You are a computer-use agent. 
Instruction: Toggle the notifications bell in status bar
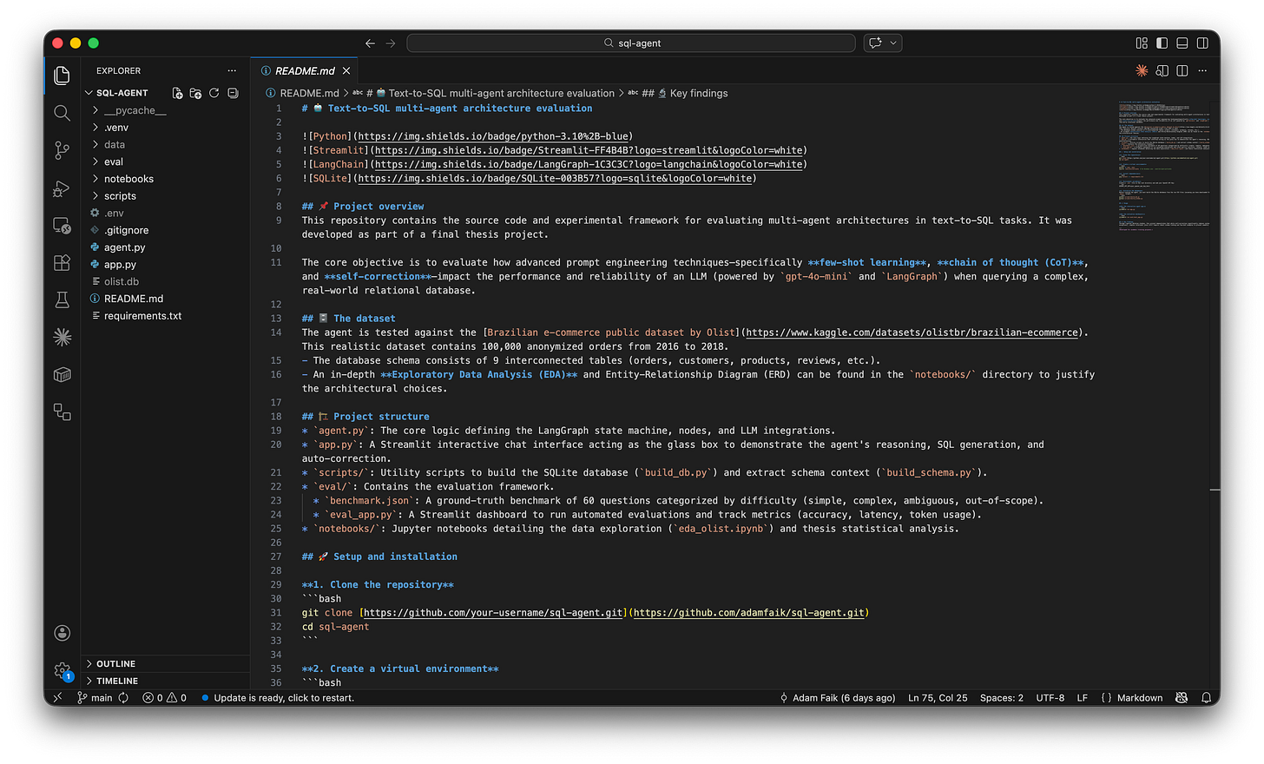[x=1206, y=697]
